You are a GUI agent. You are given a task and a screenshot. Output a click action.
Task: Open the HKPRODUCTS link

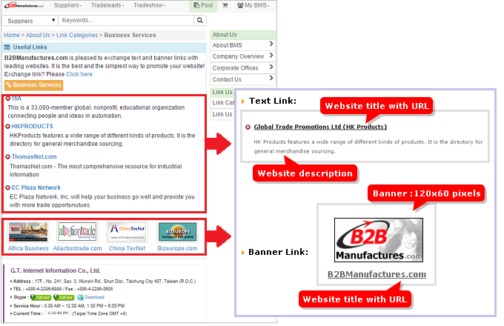[x=32, y=126]
